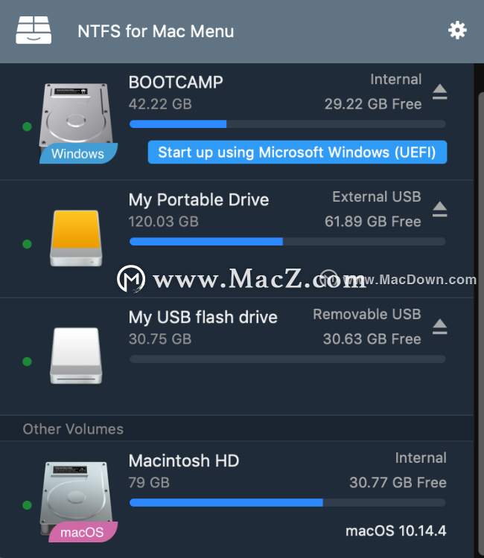Select the white USB flash drive icon
The image size is (484, 558).
pos(76,356)
